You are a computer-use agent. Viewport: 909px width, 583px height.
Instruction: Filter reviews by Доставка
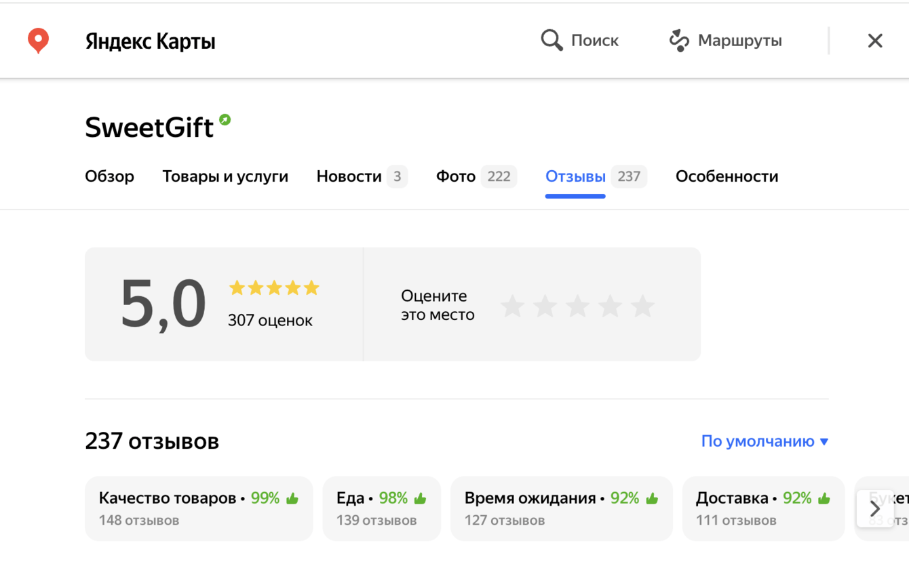click(762, 508)
